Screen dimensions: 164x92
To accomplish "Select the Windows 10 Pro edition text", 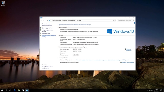I will 69,29.
